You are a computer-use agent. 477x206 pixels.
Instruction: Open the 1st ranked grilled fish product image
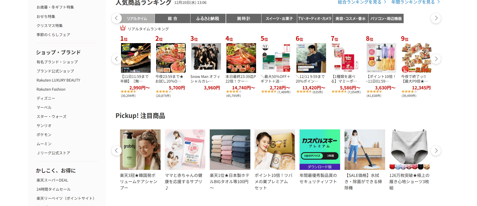point(136,58)
